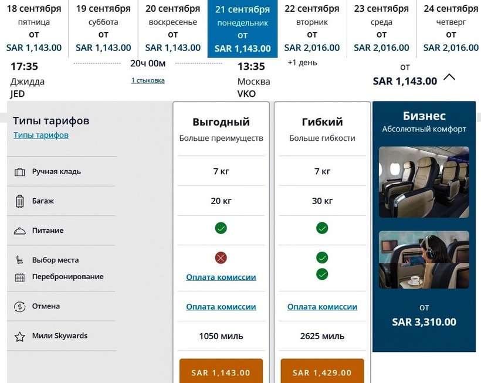
Task: Click green seat selection checkmark in Гибкий
Action: click(x=322, y=257)
